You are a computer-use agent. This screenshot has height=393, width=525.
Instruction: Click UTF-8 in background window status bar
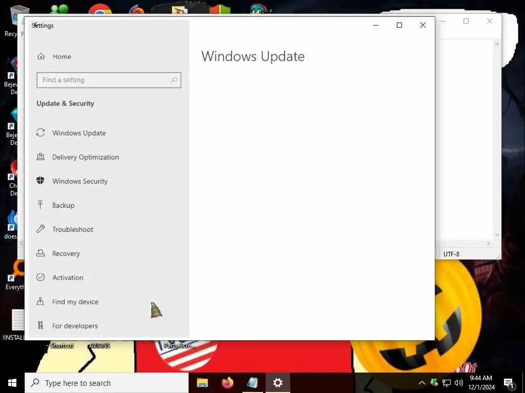pos(451,254)
